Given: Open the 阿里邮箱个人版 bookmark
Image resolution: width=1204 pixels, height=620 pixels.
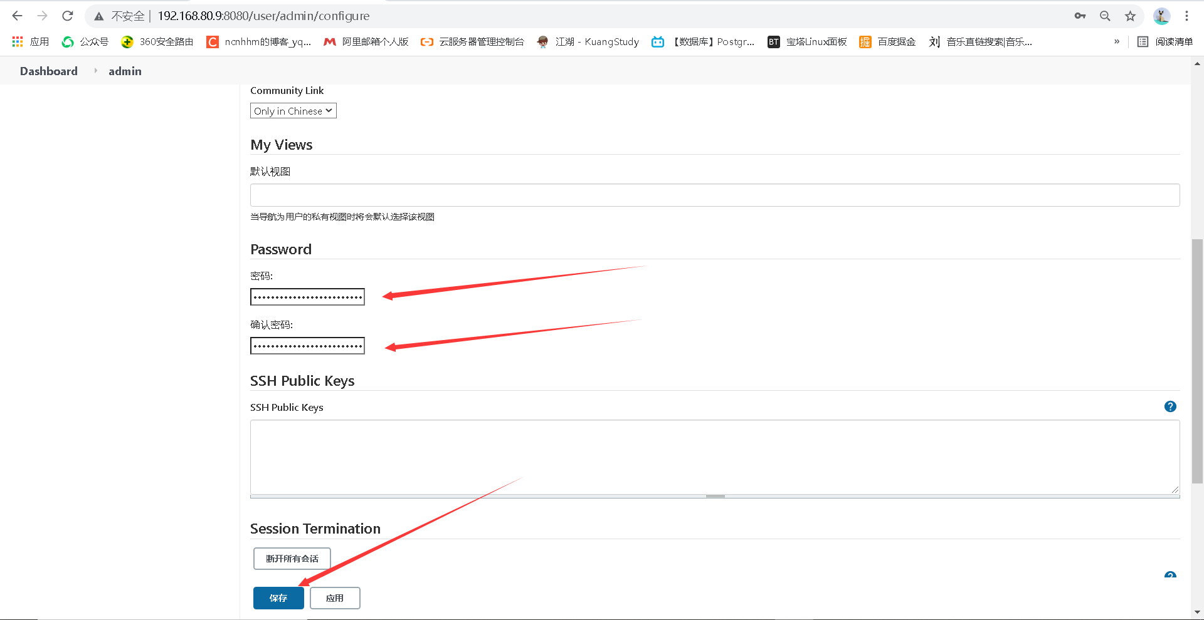Looking at the screenshot, I should (x=366, y=41).
